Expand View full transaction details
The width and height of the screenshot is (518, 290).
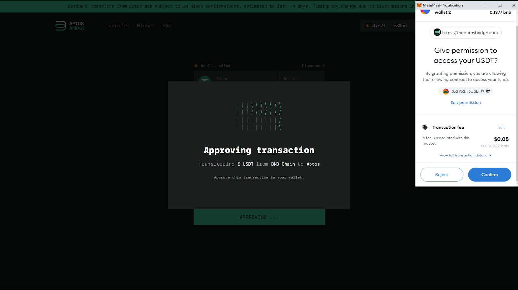(466, 156)
